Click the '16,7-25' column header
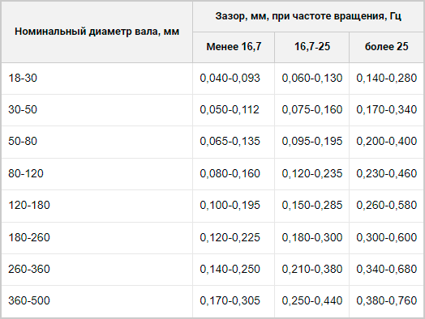 (312, 47)
